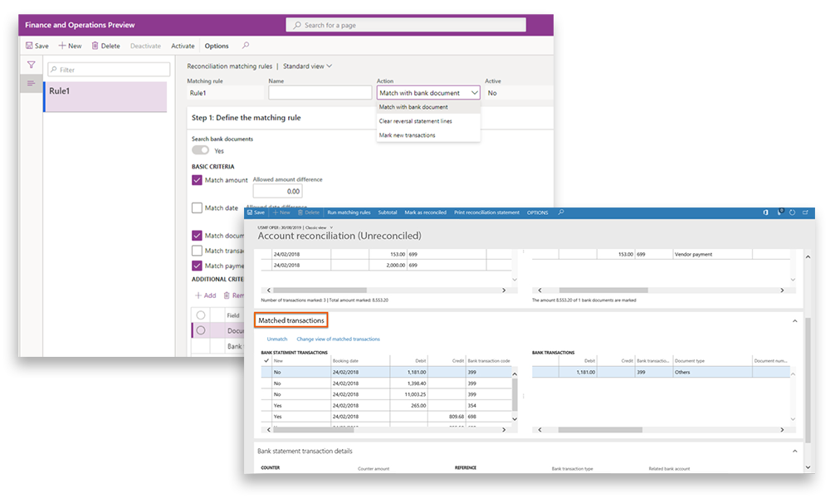
Task: Click the up chevron at the Account reconciliation page's right edge
Action: (x=808, y=256)
